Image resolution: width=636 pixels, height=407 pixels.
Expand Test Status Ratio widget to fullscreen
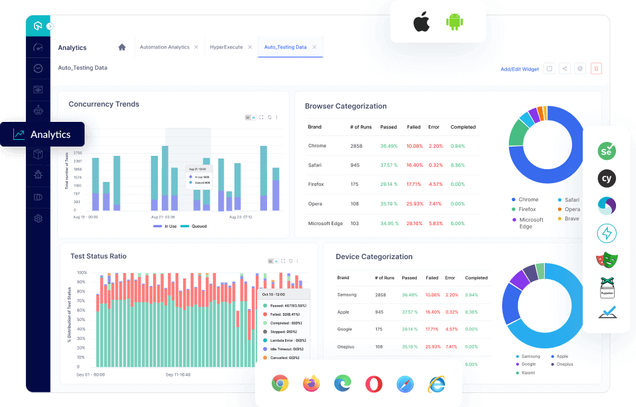click(x=284, y=261)
